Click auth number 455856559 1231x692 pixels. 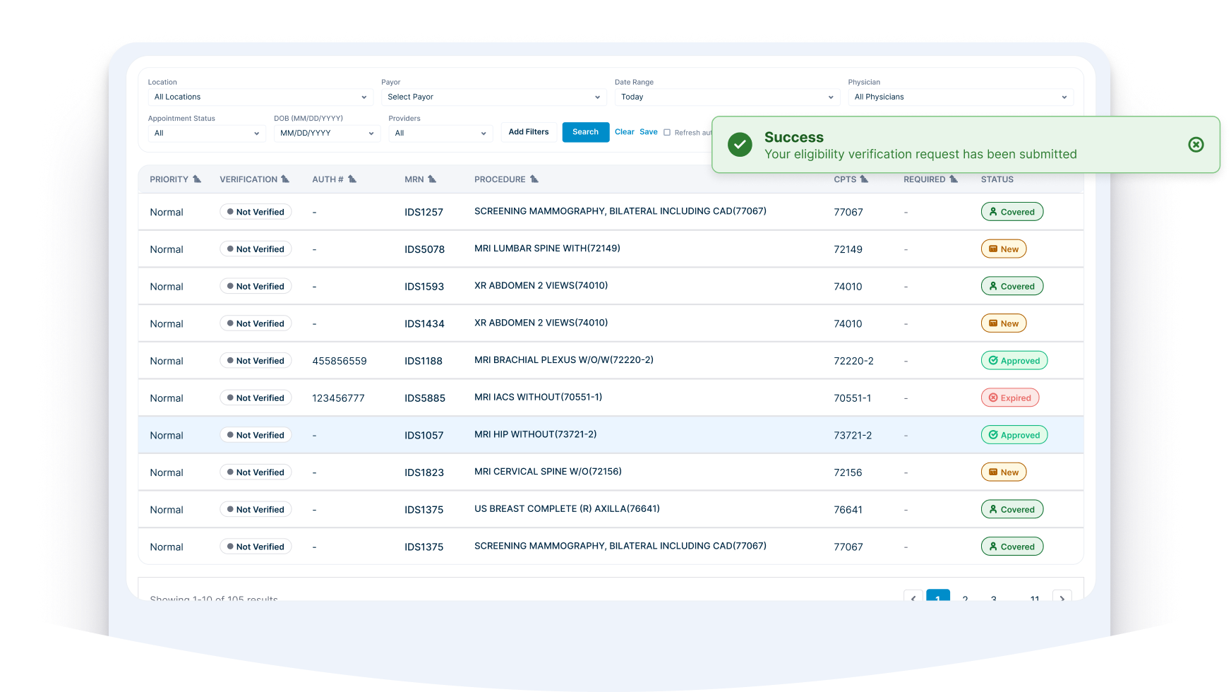(x=340, y=361)
